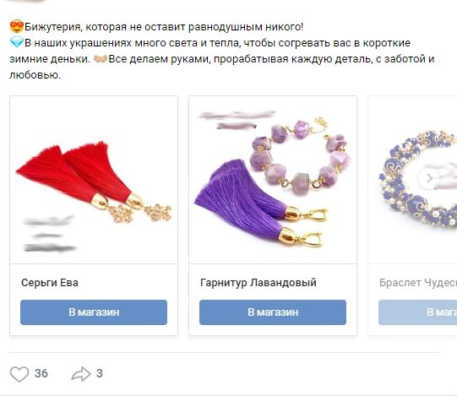Screen dimensions: 457x396
Task: Click the partially visible third В магазин button
Action: [x=417, y=312]
